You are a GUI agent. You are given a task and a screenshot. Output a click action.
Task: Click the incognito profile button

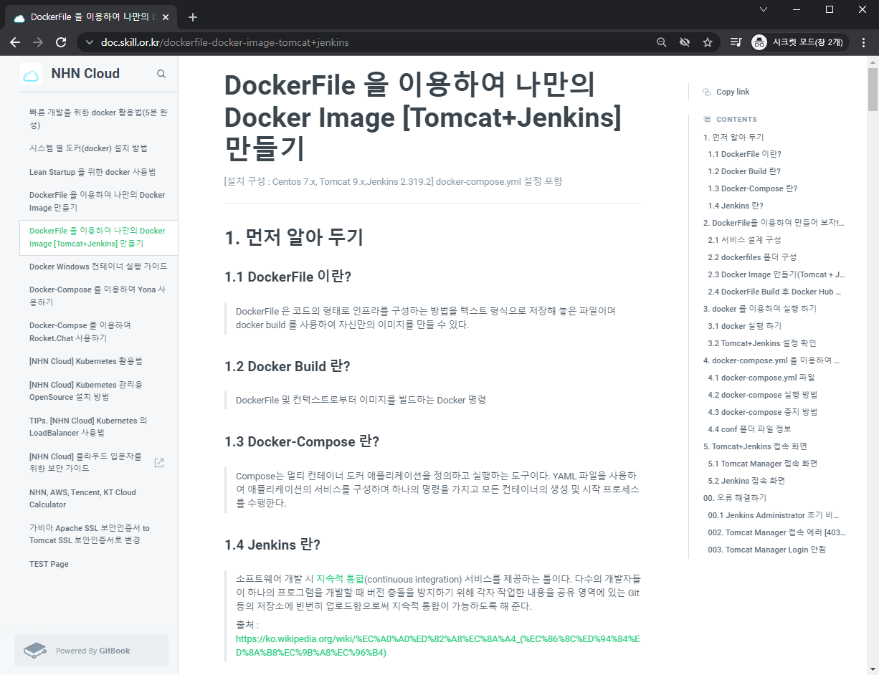[799, 42]
